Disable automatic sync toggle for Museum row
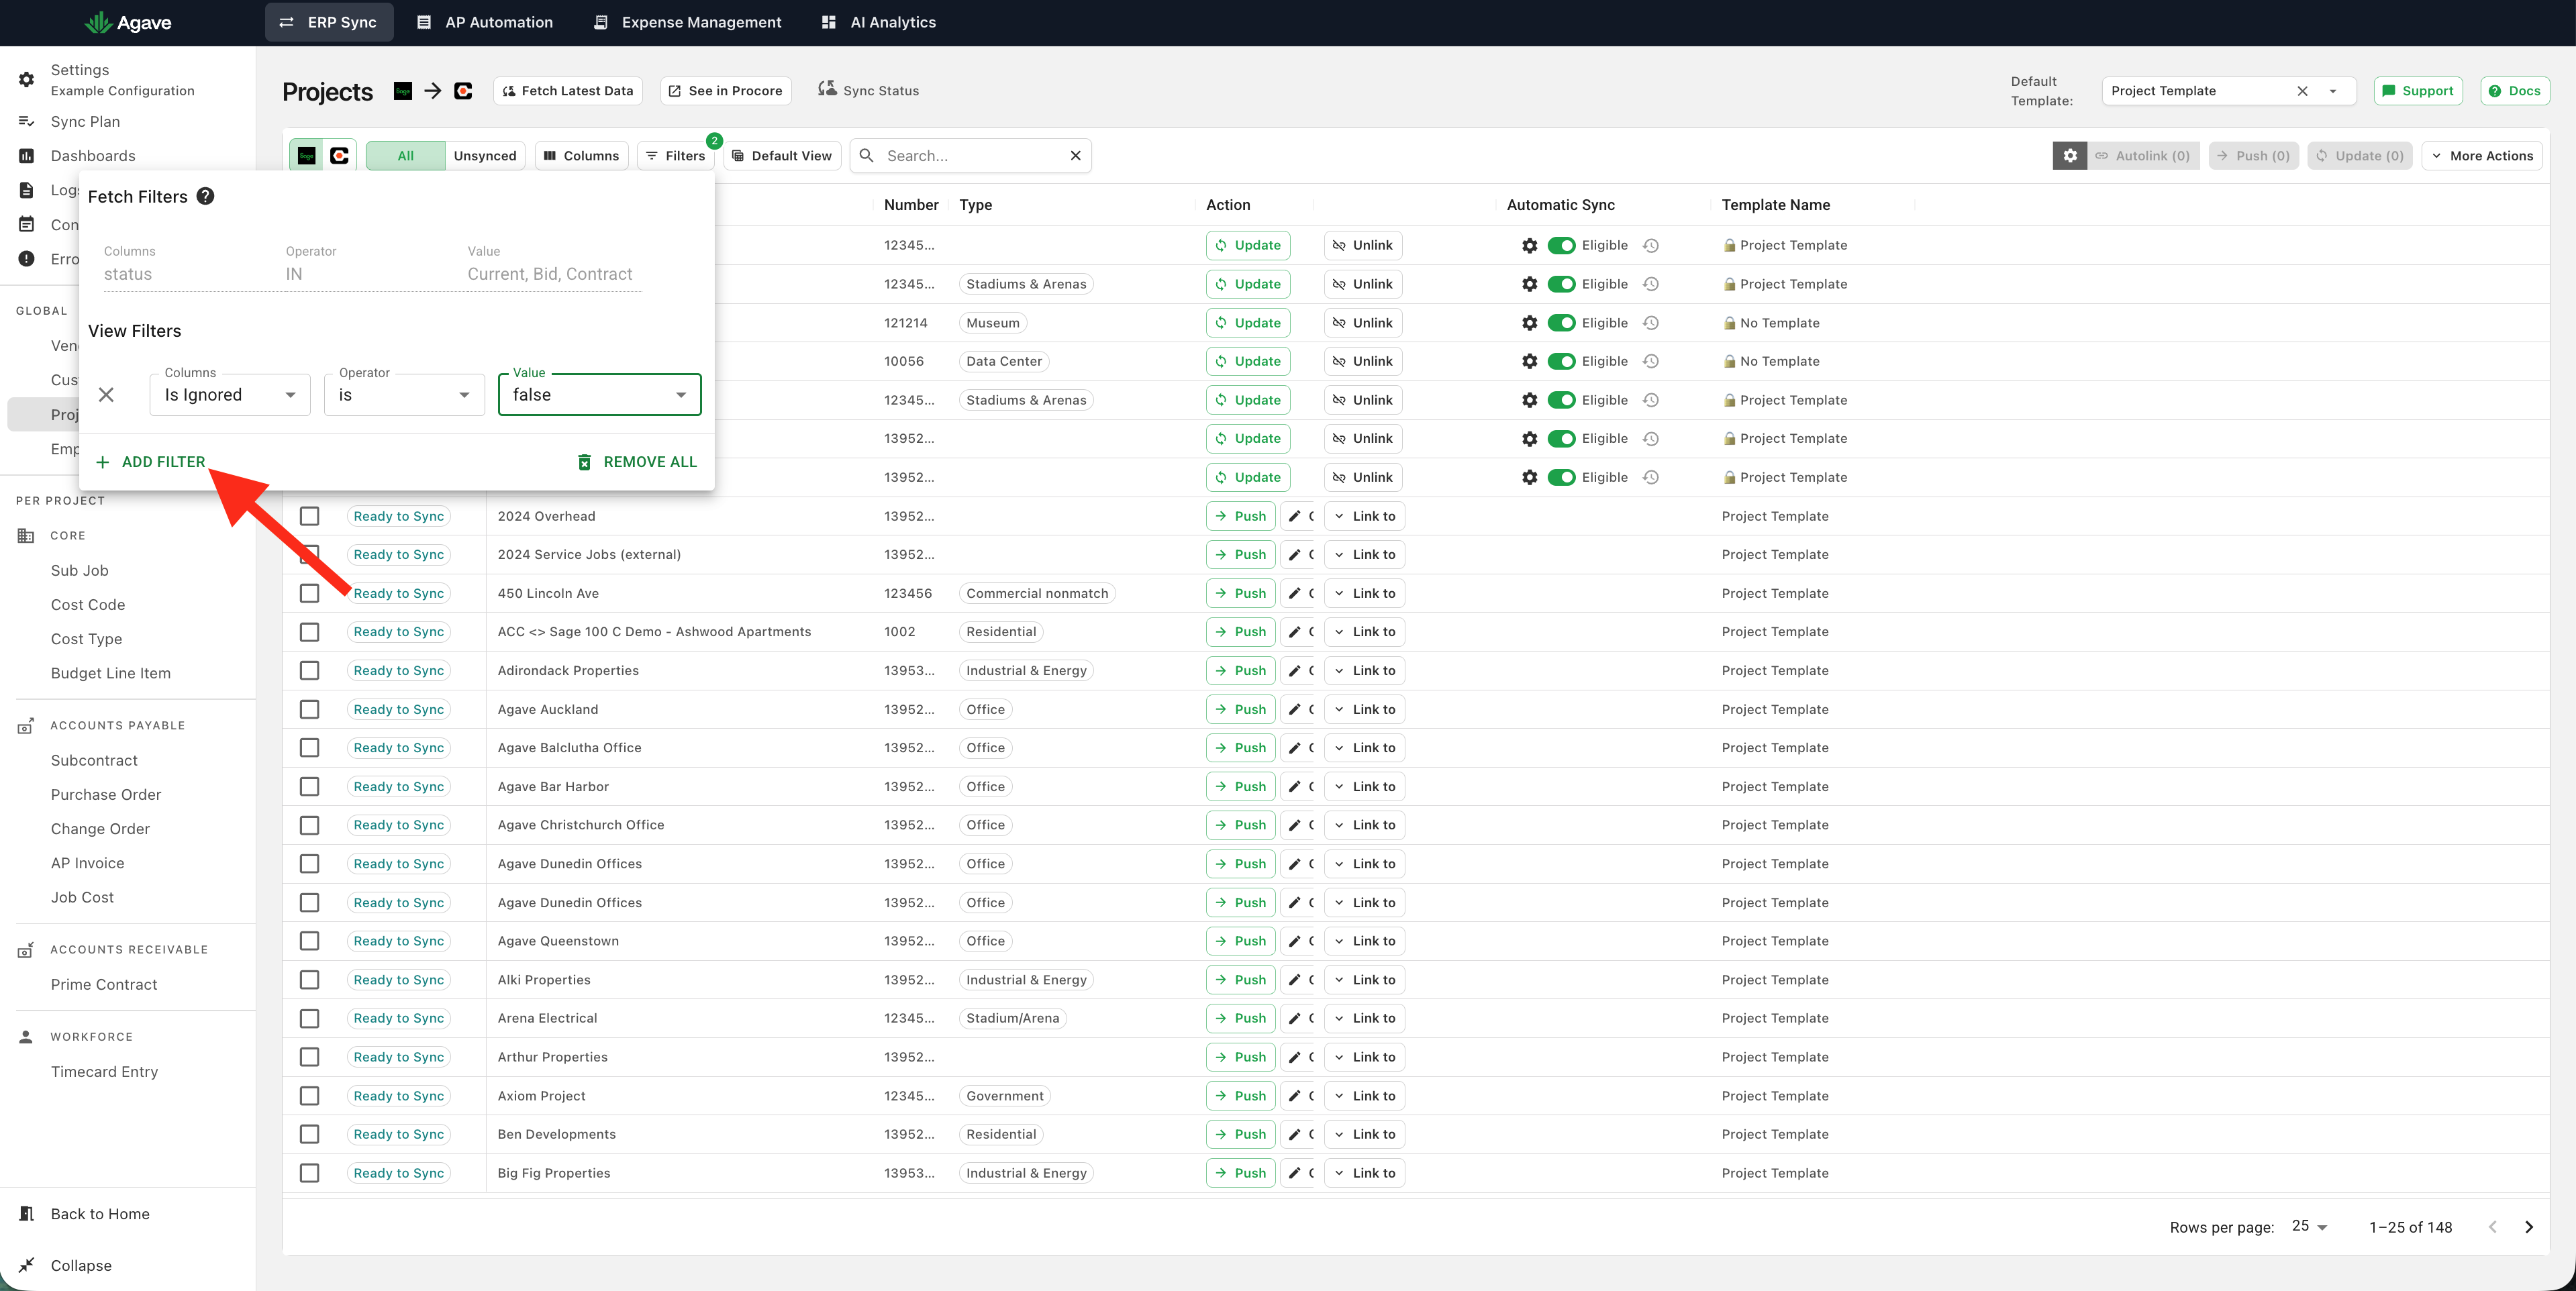Viewport: 2576px width, 1291px height. [x=1560, y=323]
